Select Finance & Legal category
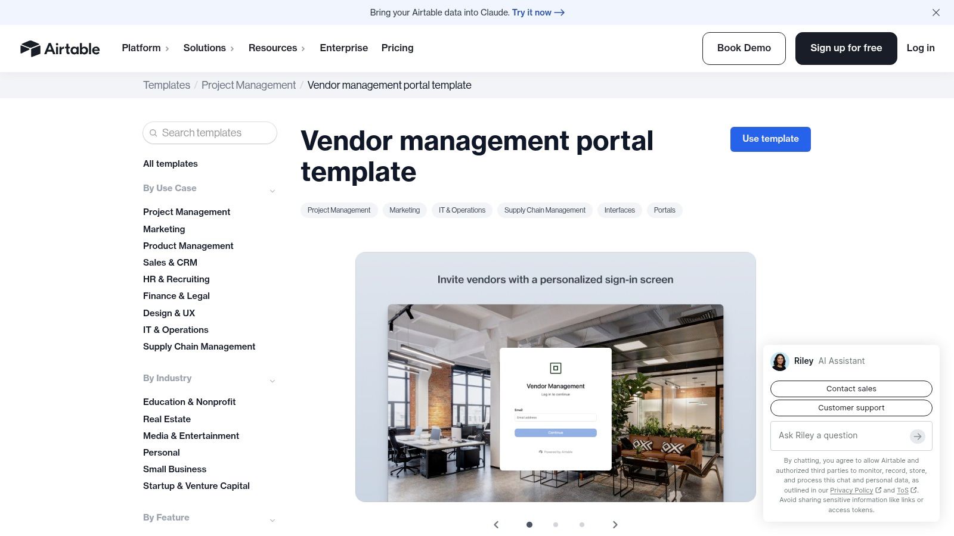 pos(176,296)
